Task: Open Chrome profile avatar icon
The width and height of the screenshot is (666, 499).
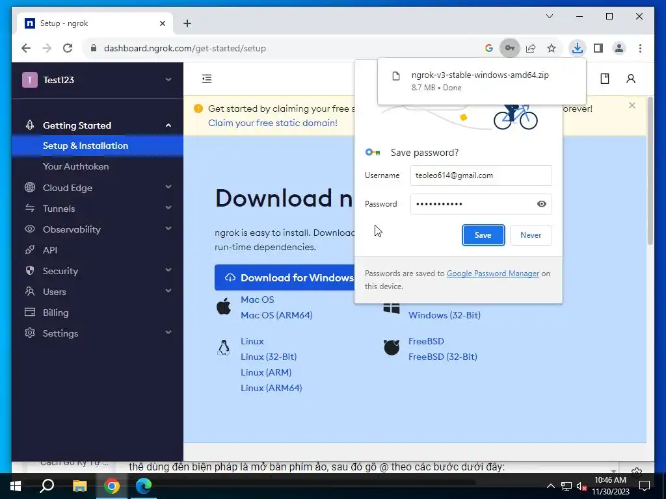Action: [x=619, y=48]
